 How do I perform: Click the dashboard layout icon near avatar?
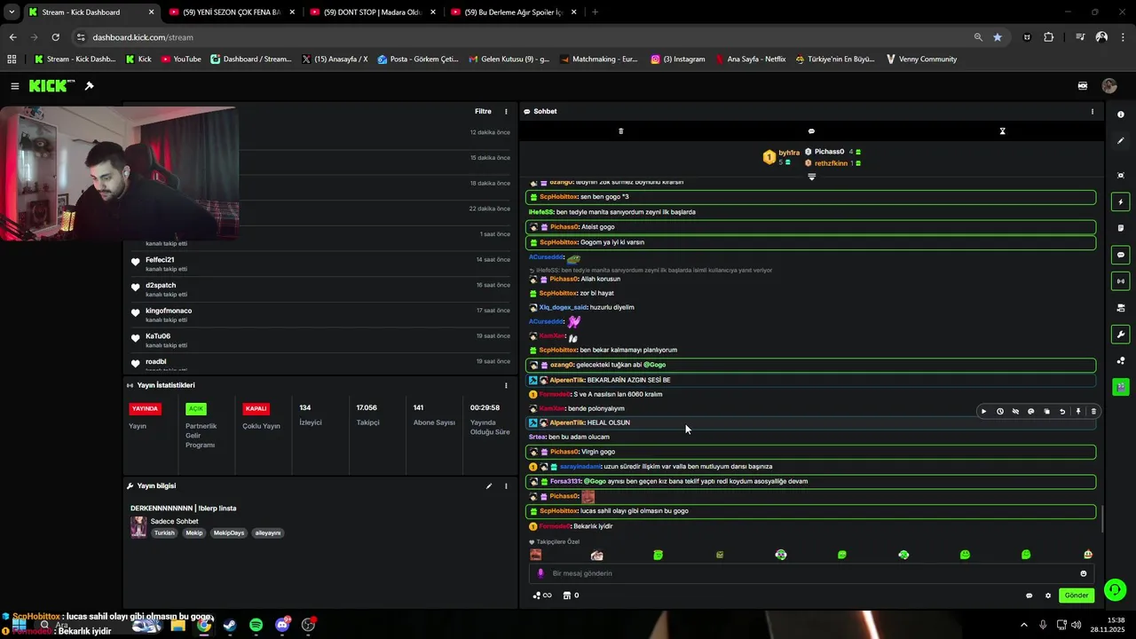click(1083, 86)
